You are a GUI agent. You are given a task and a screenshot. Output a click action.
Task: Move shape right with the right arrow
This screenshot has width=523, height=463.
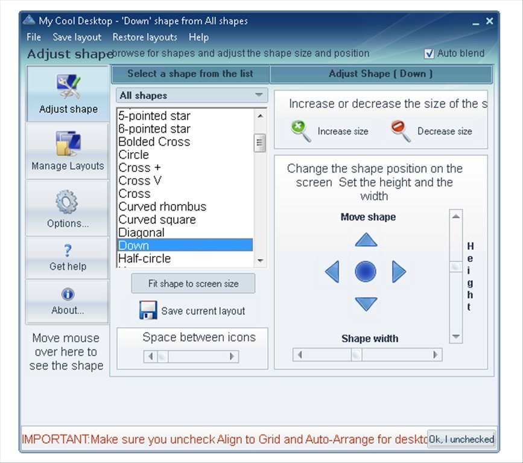[x=399, y=272]
